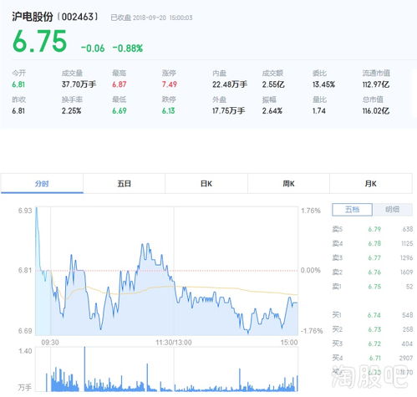Click the 跌停 value 6.13

coord(169,111)
